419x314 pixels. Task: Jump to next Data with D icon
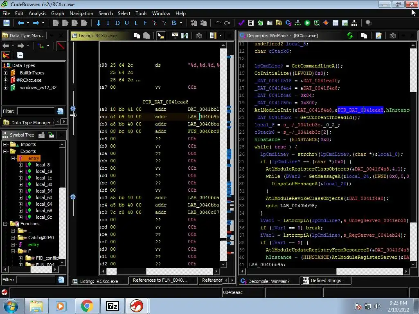pos(117,23)
